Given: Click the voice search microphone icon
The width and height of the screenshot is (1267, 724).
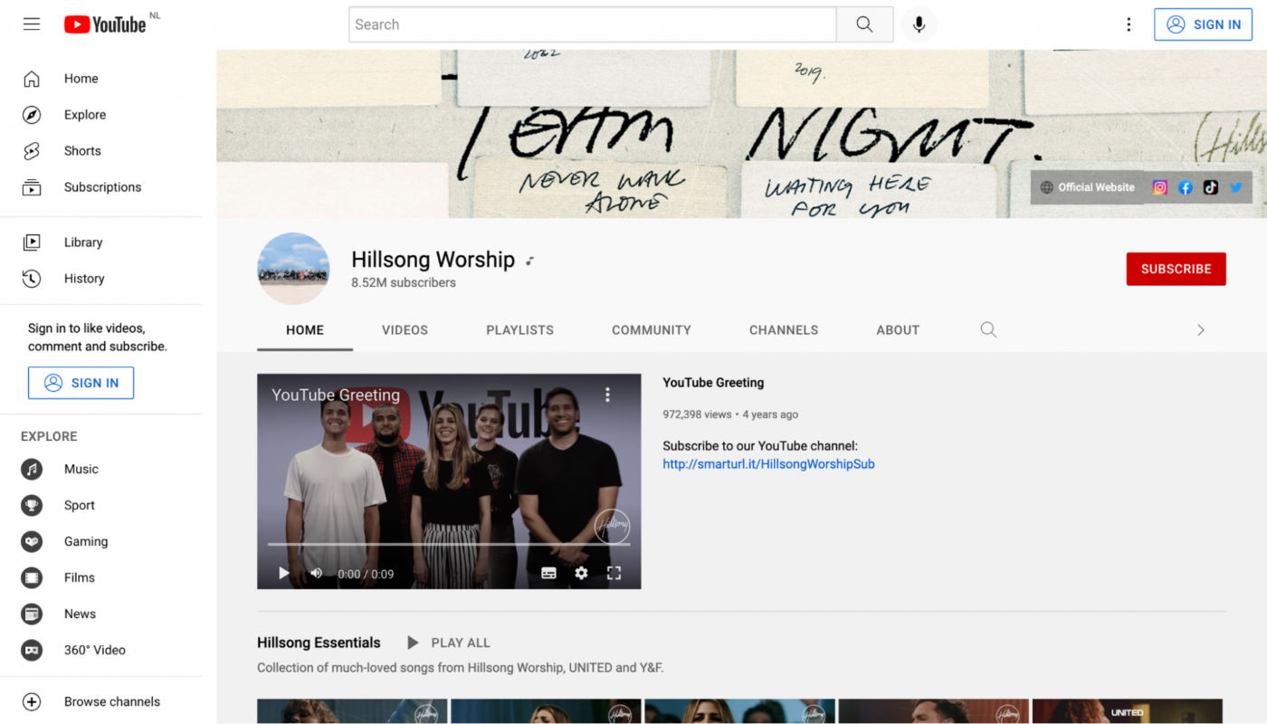Looking at the screenshot, I should (x=919, y=24).
